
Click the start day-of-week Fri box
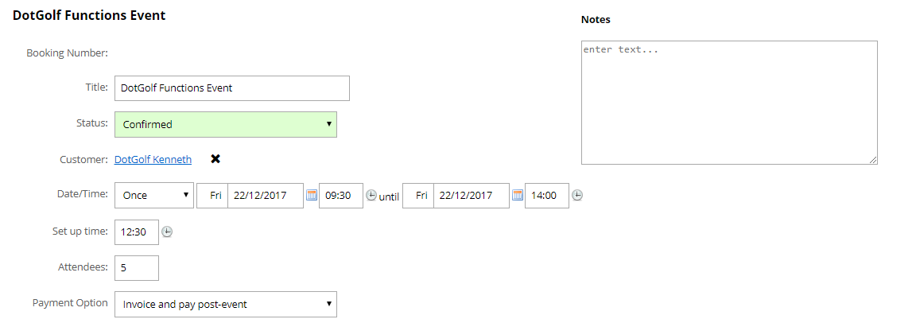tap(213, 196)
